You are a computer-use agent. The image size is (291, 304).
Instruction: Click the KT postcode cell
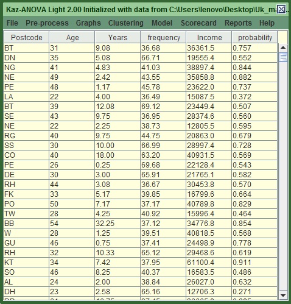coord(26,263)
